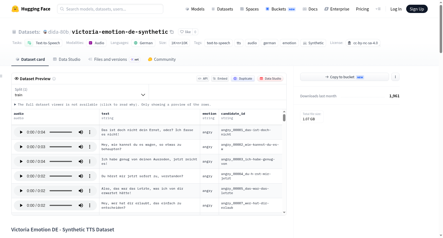The height and width of the screenshot is (238, 443).
Task: Select the German language tag
Action: tap(143, 43)
